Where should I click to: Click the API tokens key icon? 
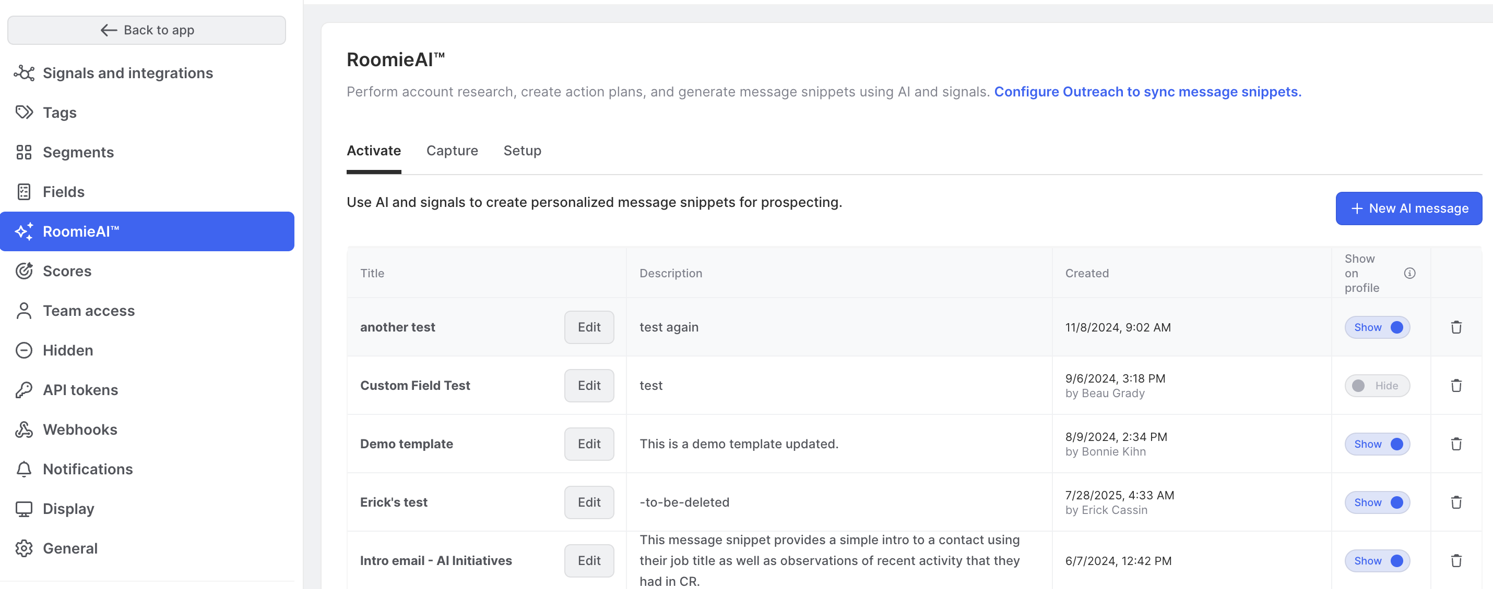coord(24,390)
